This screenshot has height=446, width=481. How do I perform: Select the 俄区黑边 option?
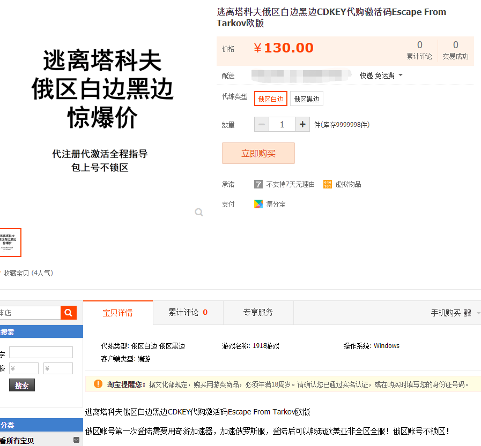point(306,99)
